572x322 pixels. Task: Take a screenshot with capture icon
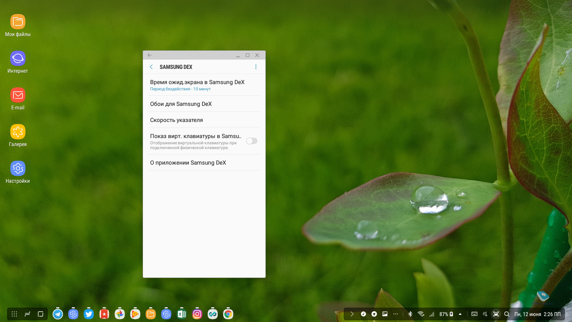point(496,314)
